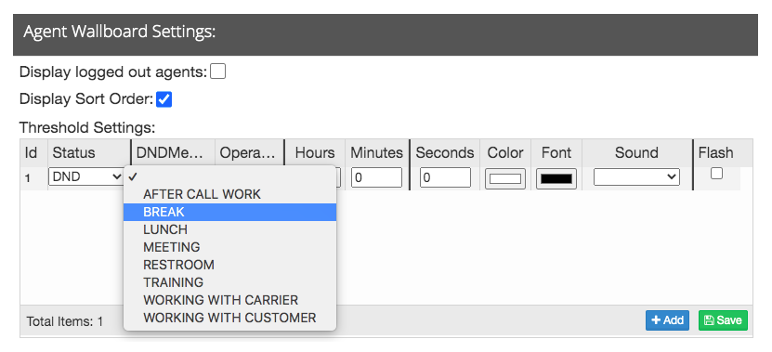Screen dimensions: 772x352
Task: Pick MEETING from the dropdown list
Action: (x=229, y=247)
